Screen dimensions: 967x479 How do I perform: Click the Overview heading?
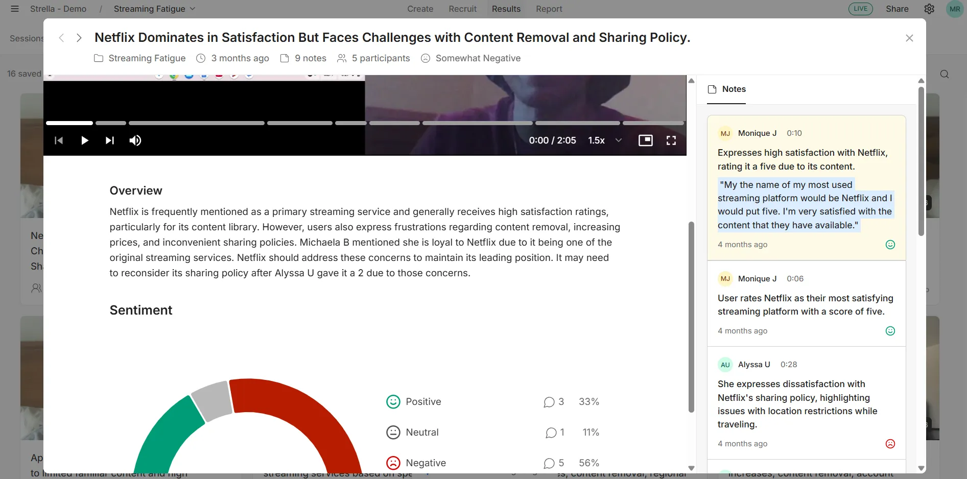pos(136,190)
